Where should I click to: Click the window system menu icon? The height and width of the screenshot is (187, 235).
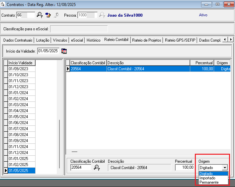pyautogui.click(x=3, y=4)
